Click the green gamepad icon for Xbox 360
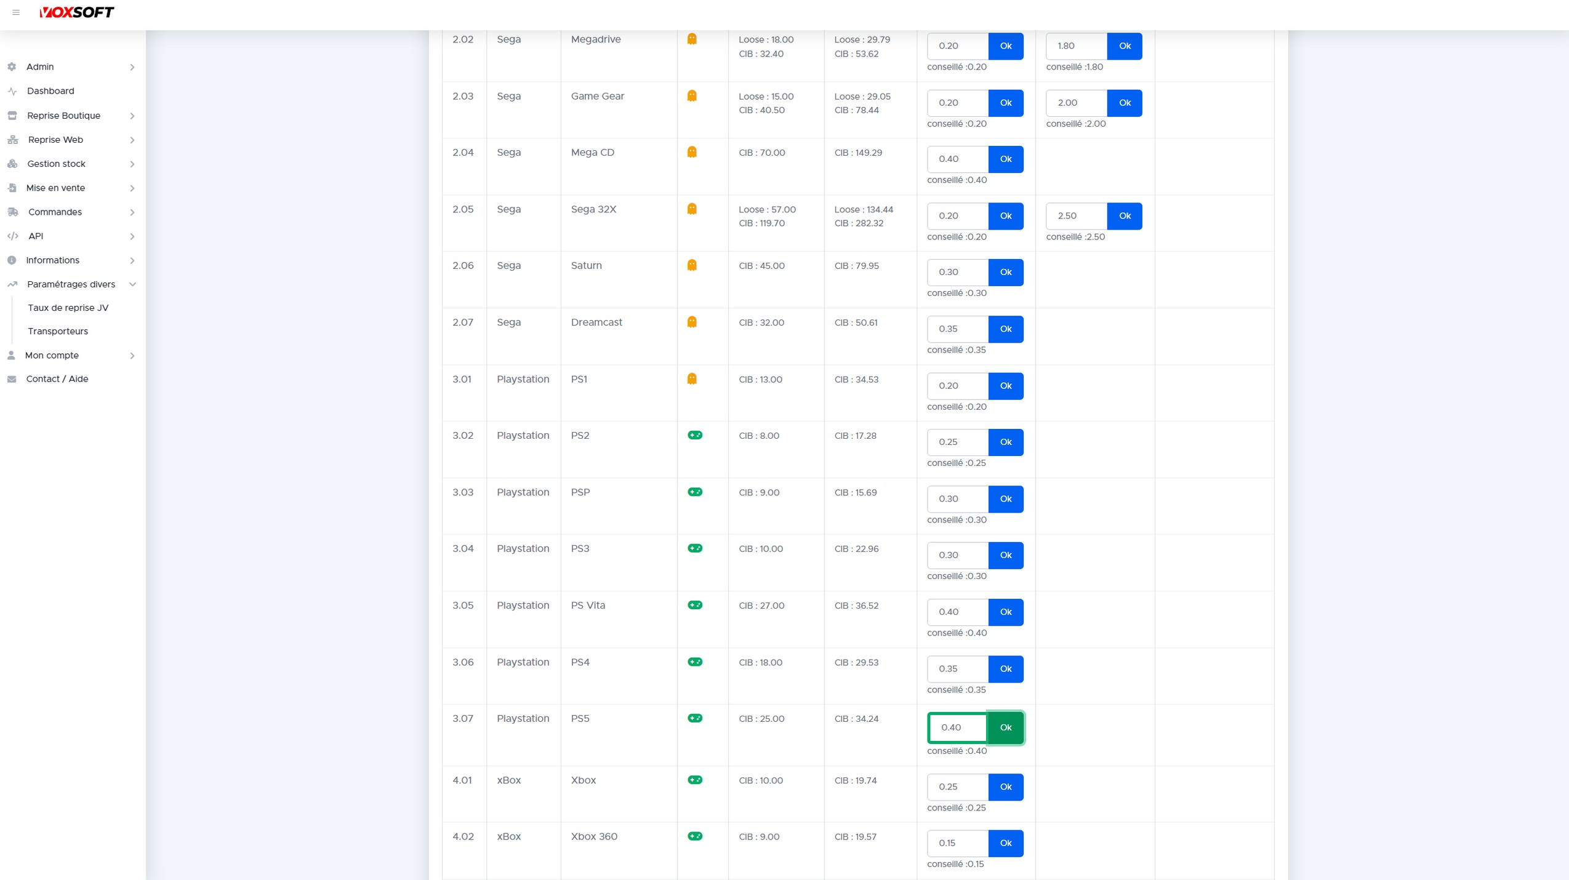 (695, 836)
